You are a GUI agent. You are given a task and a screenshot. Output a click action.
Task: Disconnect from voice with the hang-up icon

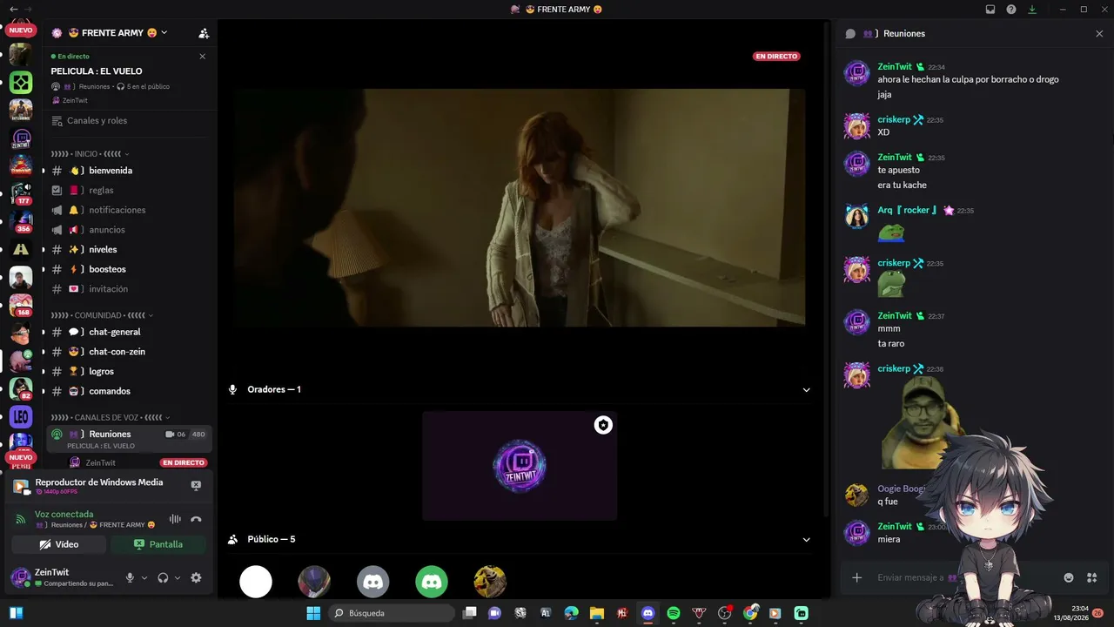[196, 519]
